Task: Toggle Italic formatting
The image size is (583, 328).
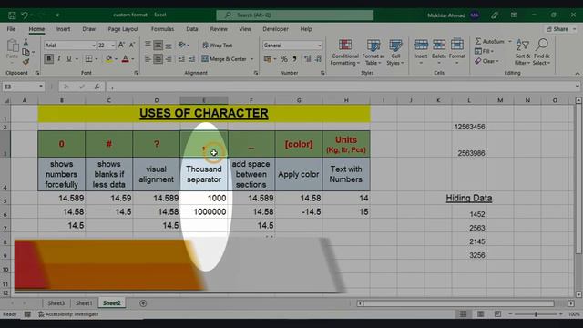Action: 58,58
